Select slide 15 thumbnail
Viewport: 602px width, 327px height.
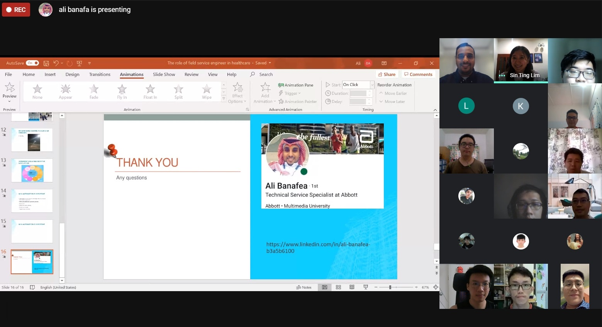point(32,231)
